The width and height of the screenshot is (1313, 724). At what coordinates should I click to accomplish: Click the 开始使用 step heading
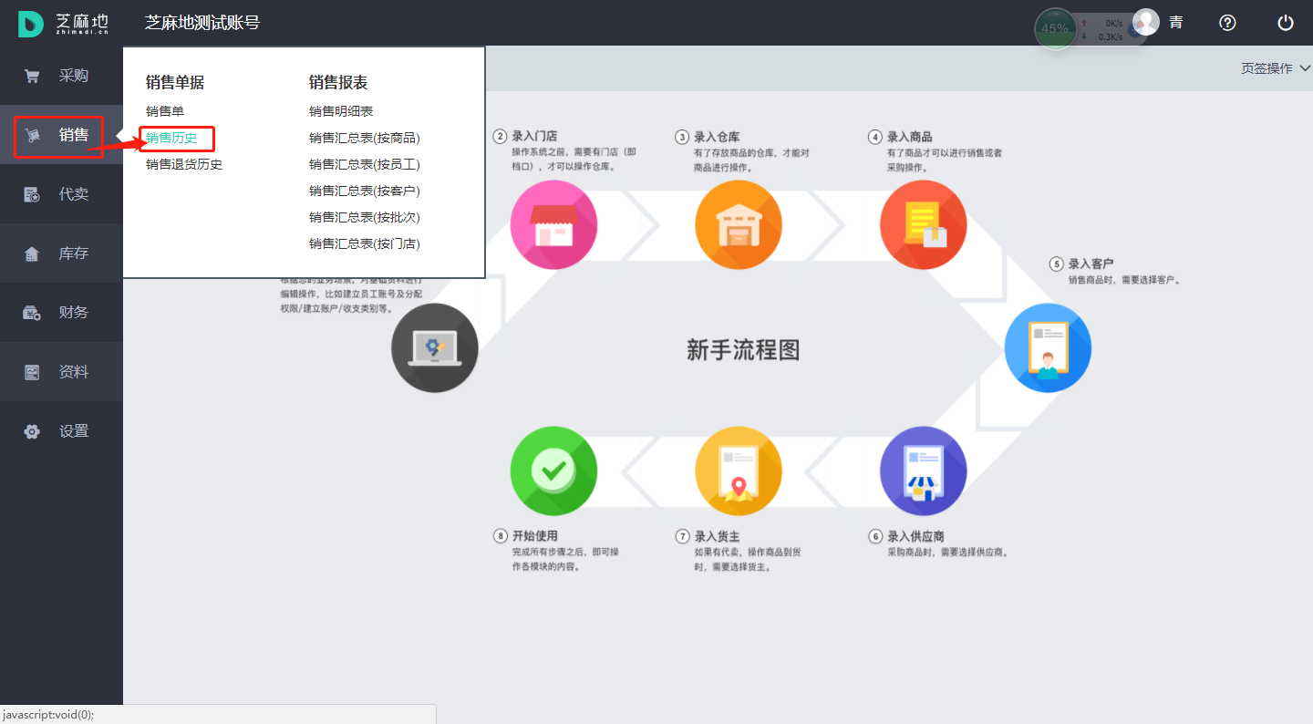[534, 536]
